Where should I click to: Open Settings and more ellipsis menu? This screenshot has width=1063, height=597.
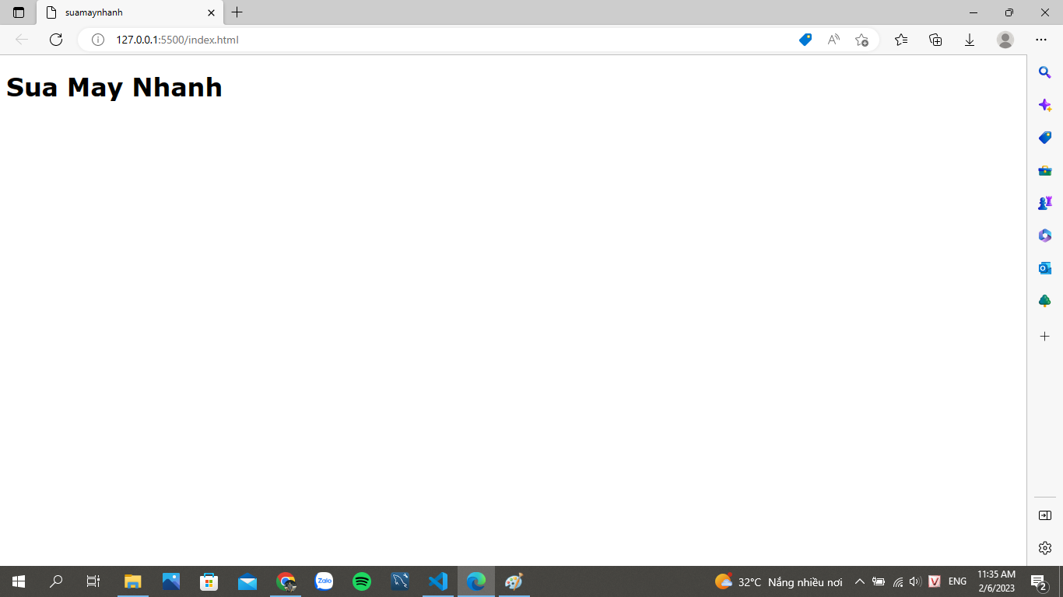[x=1041, y=40]
